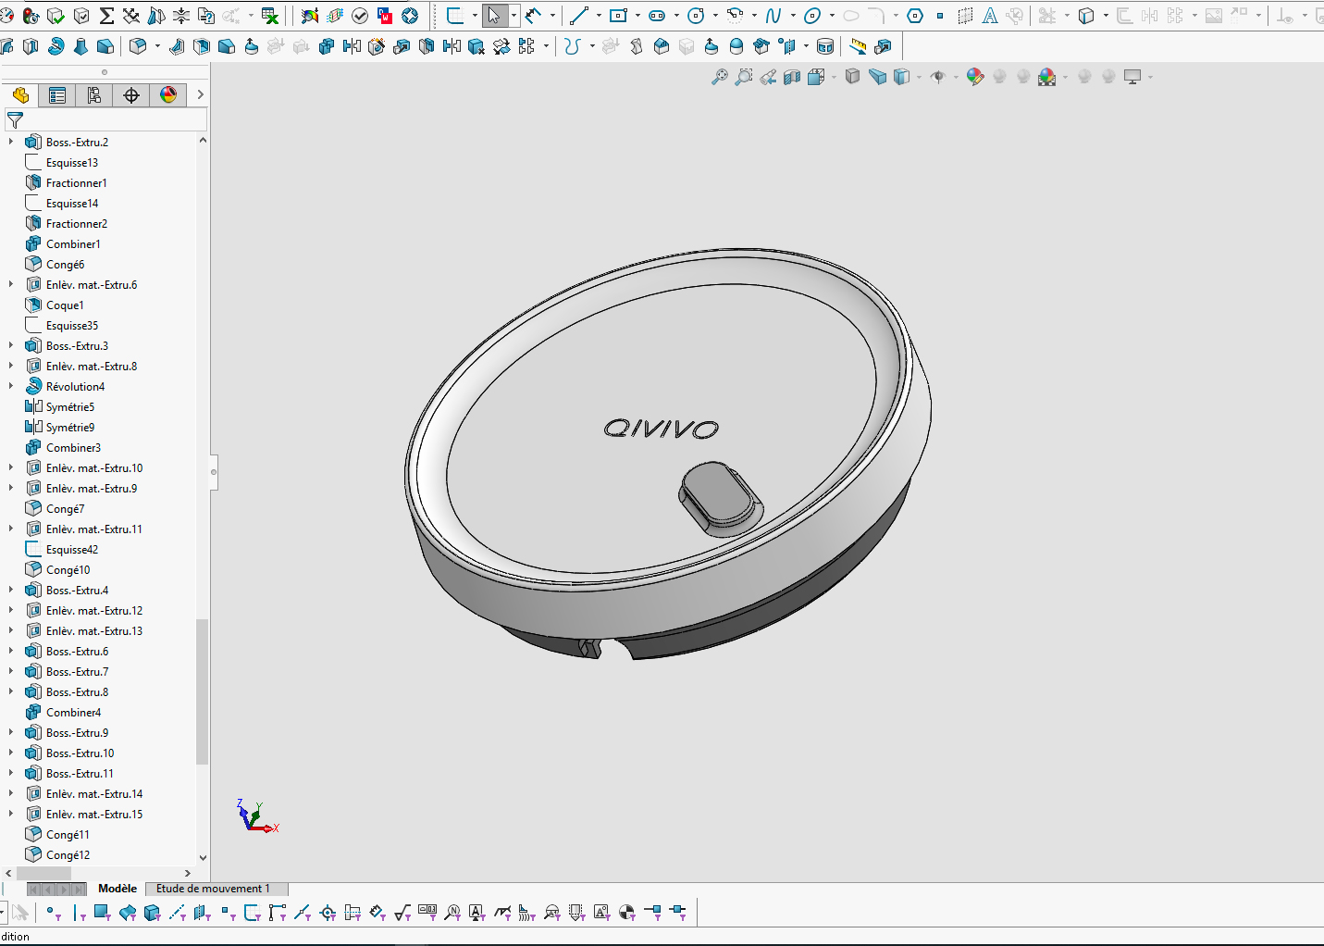Switch to the Etude de mouvement 1 tab

coord(213,889)
